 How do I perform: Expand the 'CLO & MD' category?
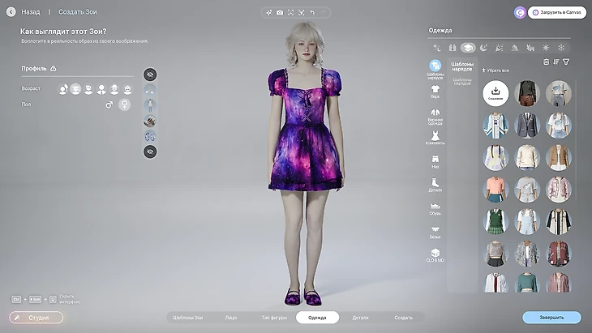point(435,254)
